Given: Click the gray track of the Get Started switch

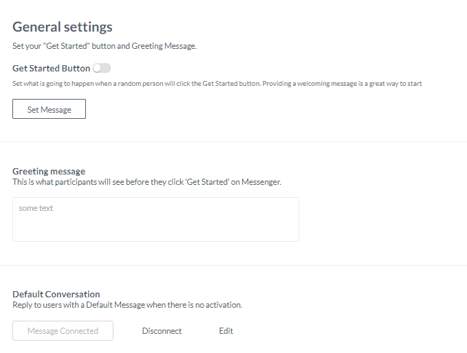Looking at the screenshot, I should click(x=107, y=69).
